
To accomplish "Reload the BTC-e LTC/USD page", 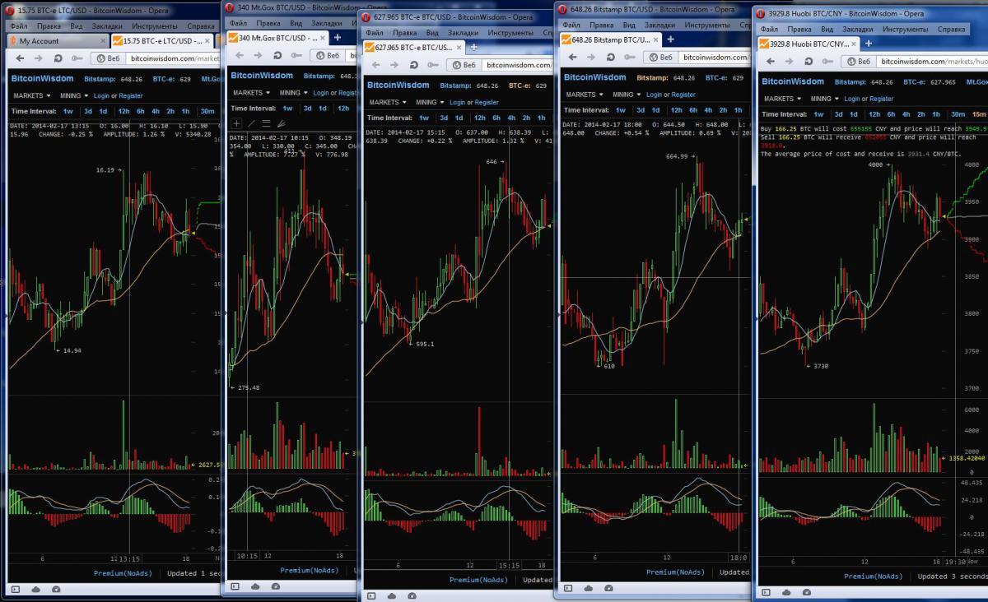I will tap(58, 58).
